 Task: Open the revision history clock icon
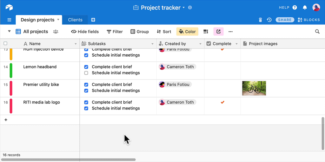click(269, 20)
